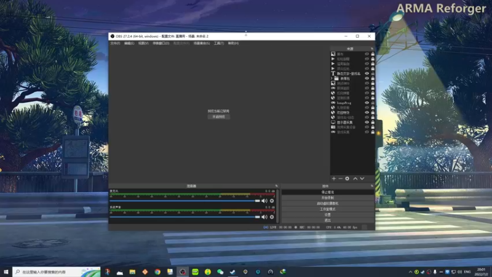The image size is (492, 277).
Task: Open the 停靠窗口(D) menu
Action: 161,43
